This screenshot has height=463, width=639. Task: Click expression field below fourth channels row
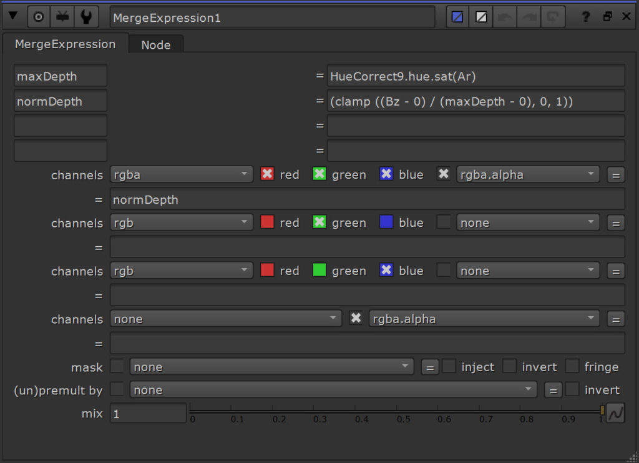pyautogui.click(x=367, y=344)
